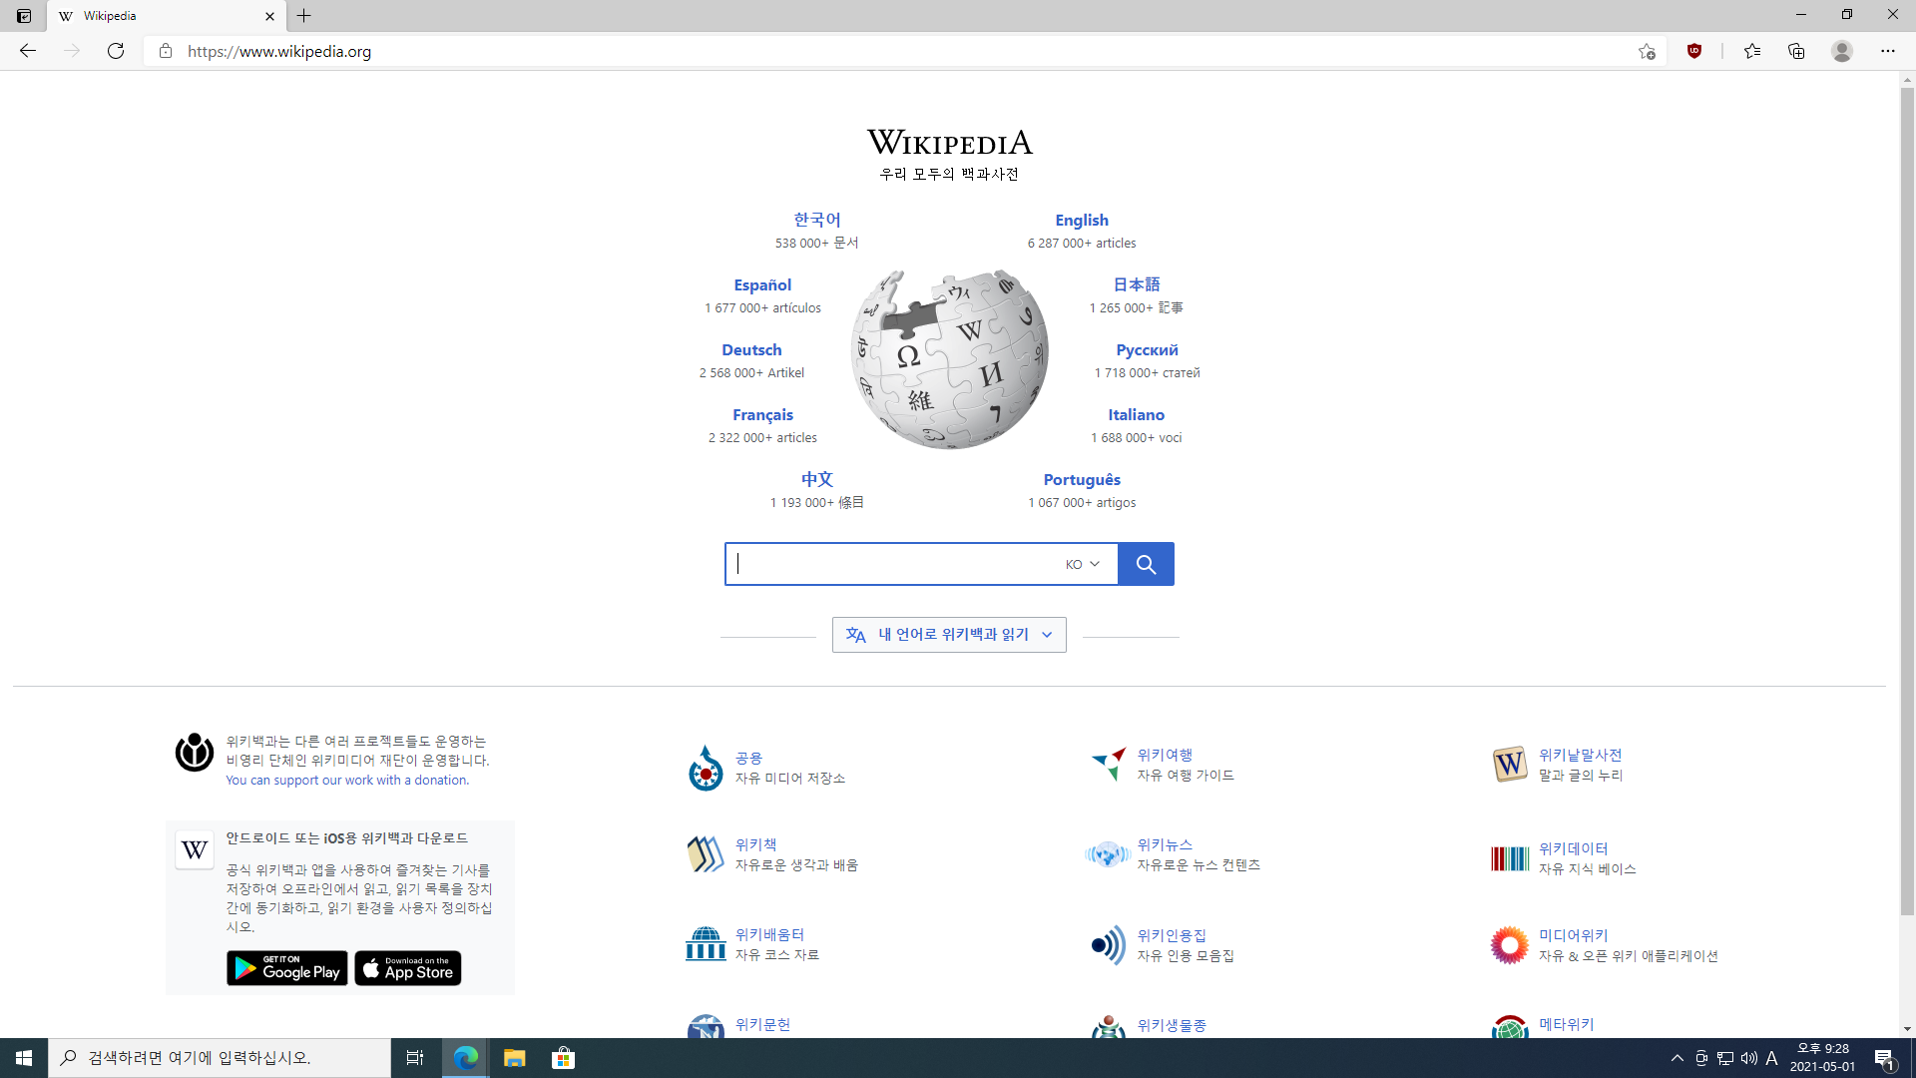Click the Wikimedia Commons logo icon

[706, 768]
